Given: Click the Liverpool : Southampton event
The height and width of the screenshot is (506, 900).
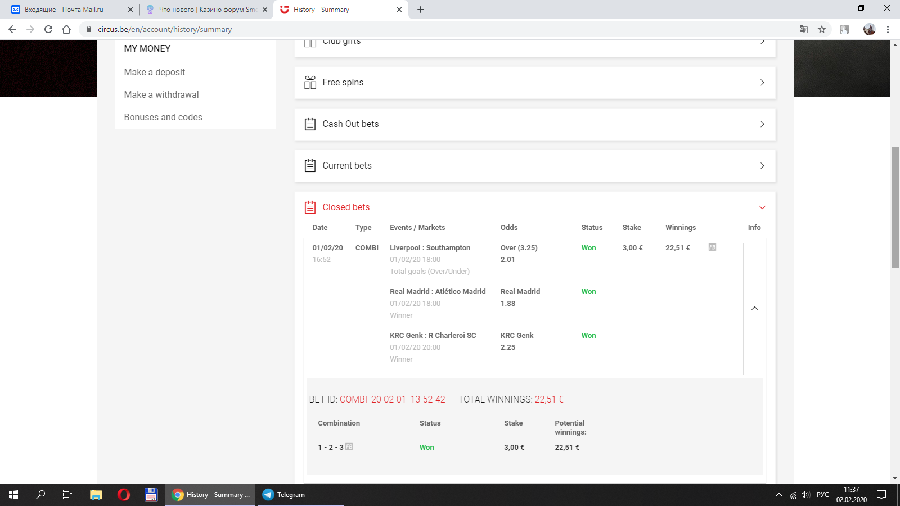Looking at the screenshot, I should tap(430, 247).
